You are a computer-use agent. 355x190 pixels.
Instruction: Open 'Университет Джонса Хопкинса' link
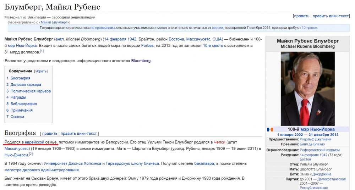[x=72, y=163]
